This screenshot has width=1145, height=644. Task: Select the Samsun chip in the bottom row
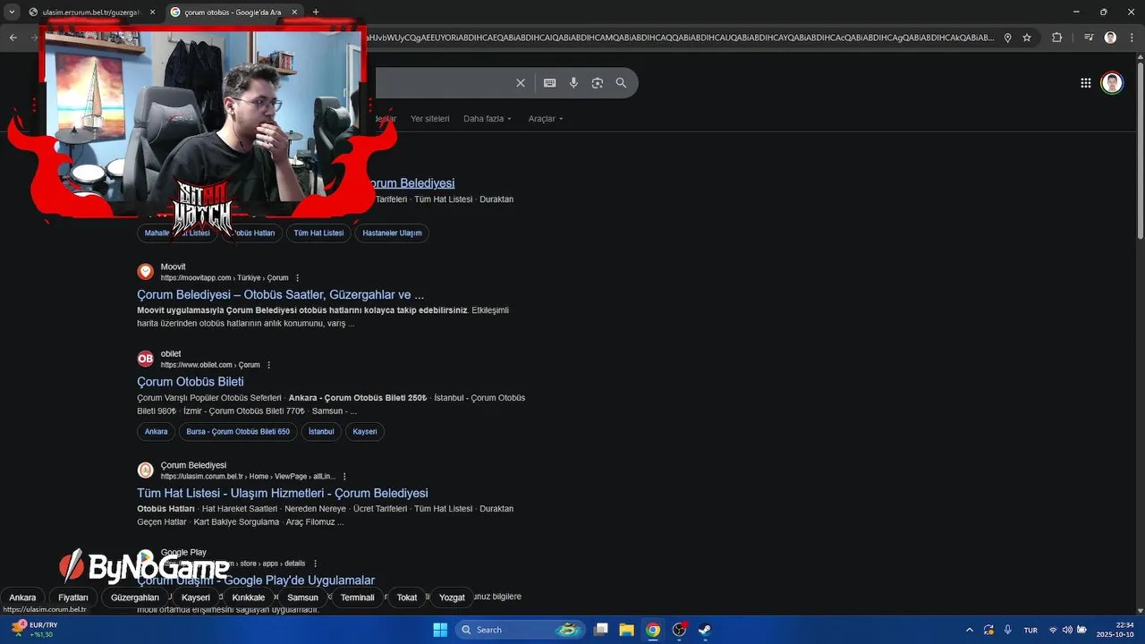(302, 597)
